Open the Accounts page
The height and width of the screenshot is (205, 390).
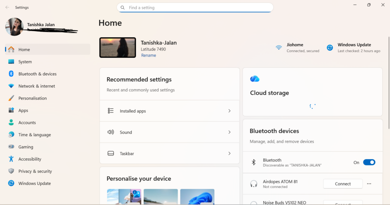pos(48,122)
